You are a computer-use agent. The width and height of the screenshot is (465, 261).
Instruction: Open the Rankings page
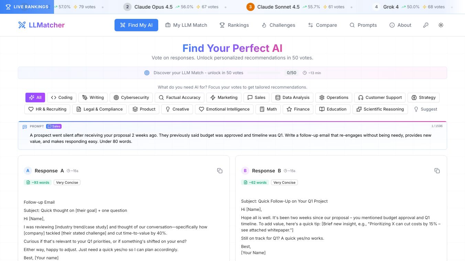234,25
